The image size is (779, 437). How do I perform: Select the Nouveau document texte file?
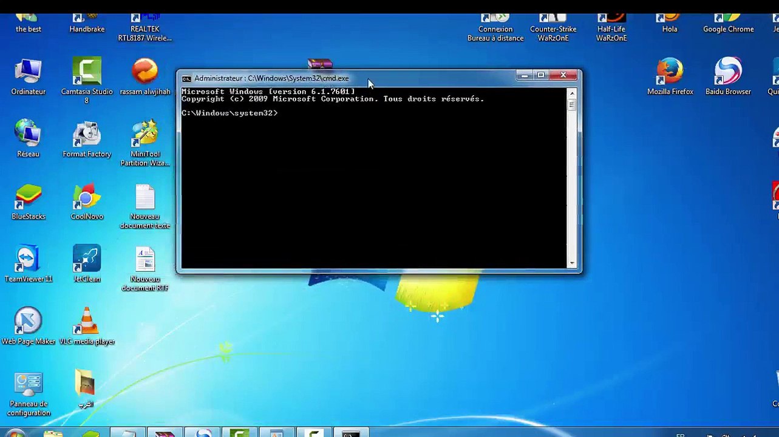tap(145, 207)
